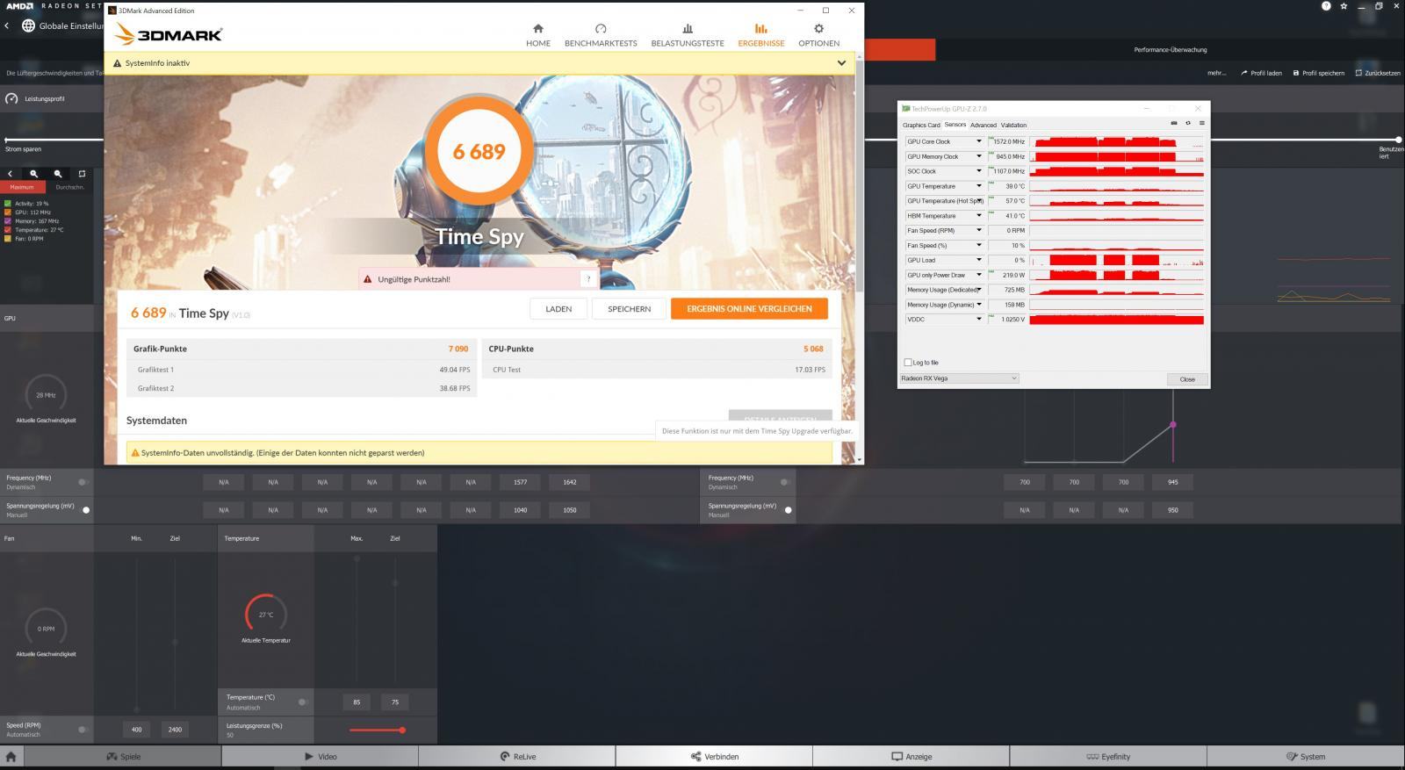
Task: Select Maximum view in monitoring panel
Action: click(22, 187)
